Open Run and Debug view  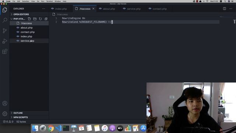click(x=5, y=41)
